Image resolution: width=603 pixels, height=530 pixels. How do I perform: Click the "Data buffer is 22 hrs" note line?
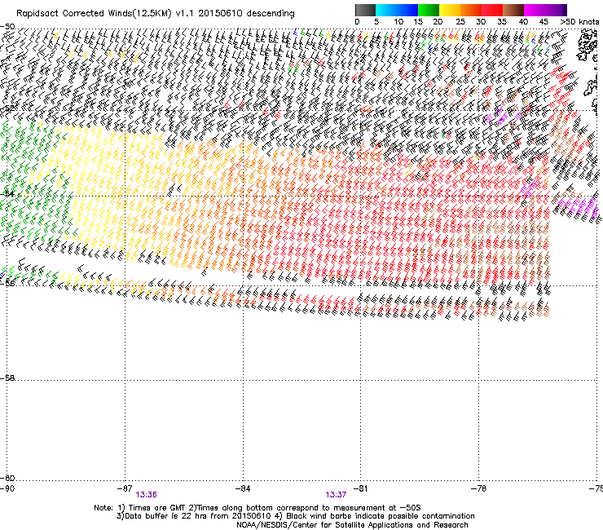coord(296,516)
